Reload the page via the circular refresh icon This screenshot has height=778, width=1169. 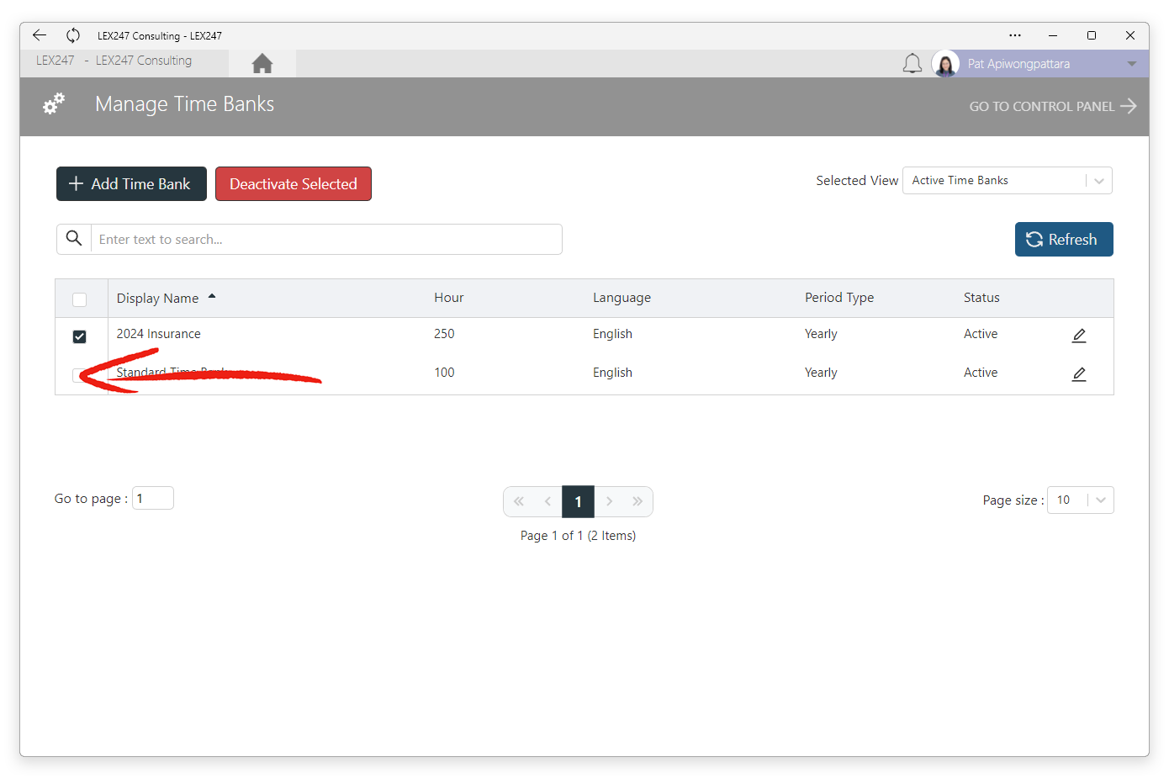(x=73, y=35)
